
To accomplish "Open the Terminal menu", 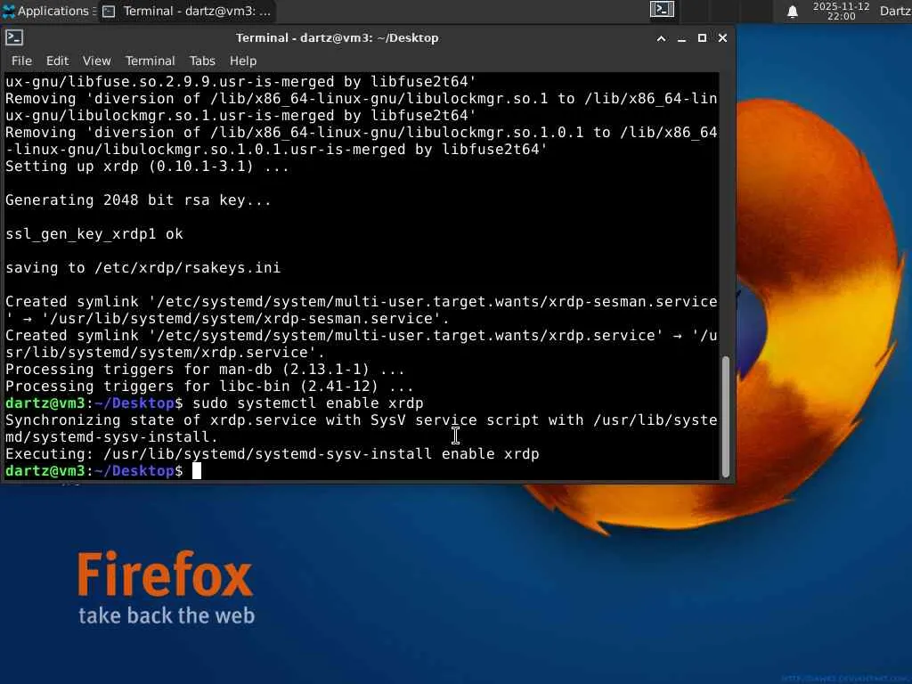I will click(150, 61).
